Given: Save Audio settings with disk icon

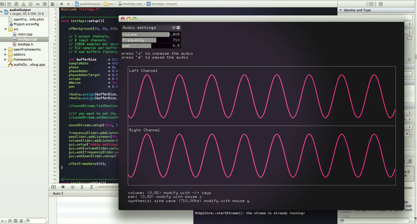Looking at the screenshot, I should pyautogui.click(x=178, y=28).
